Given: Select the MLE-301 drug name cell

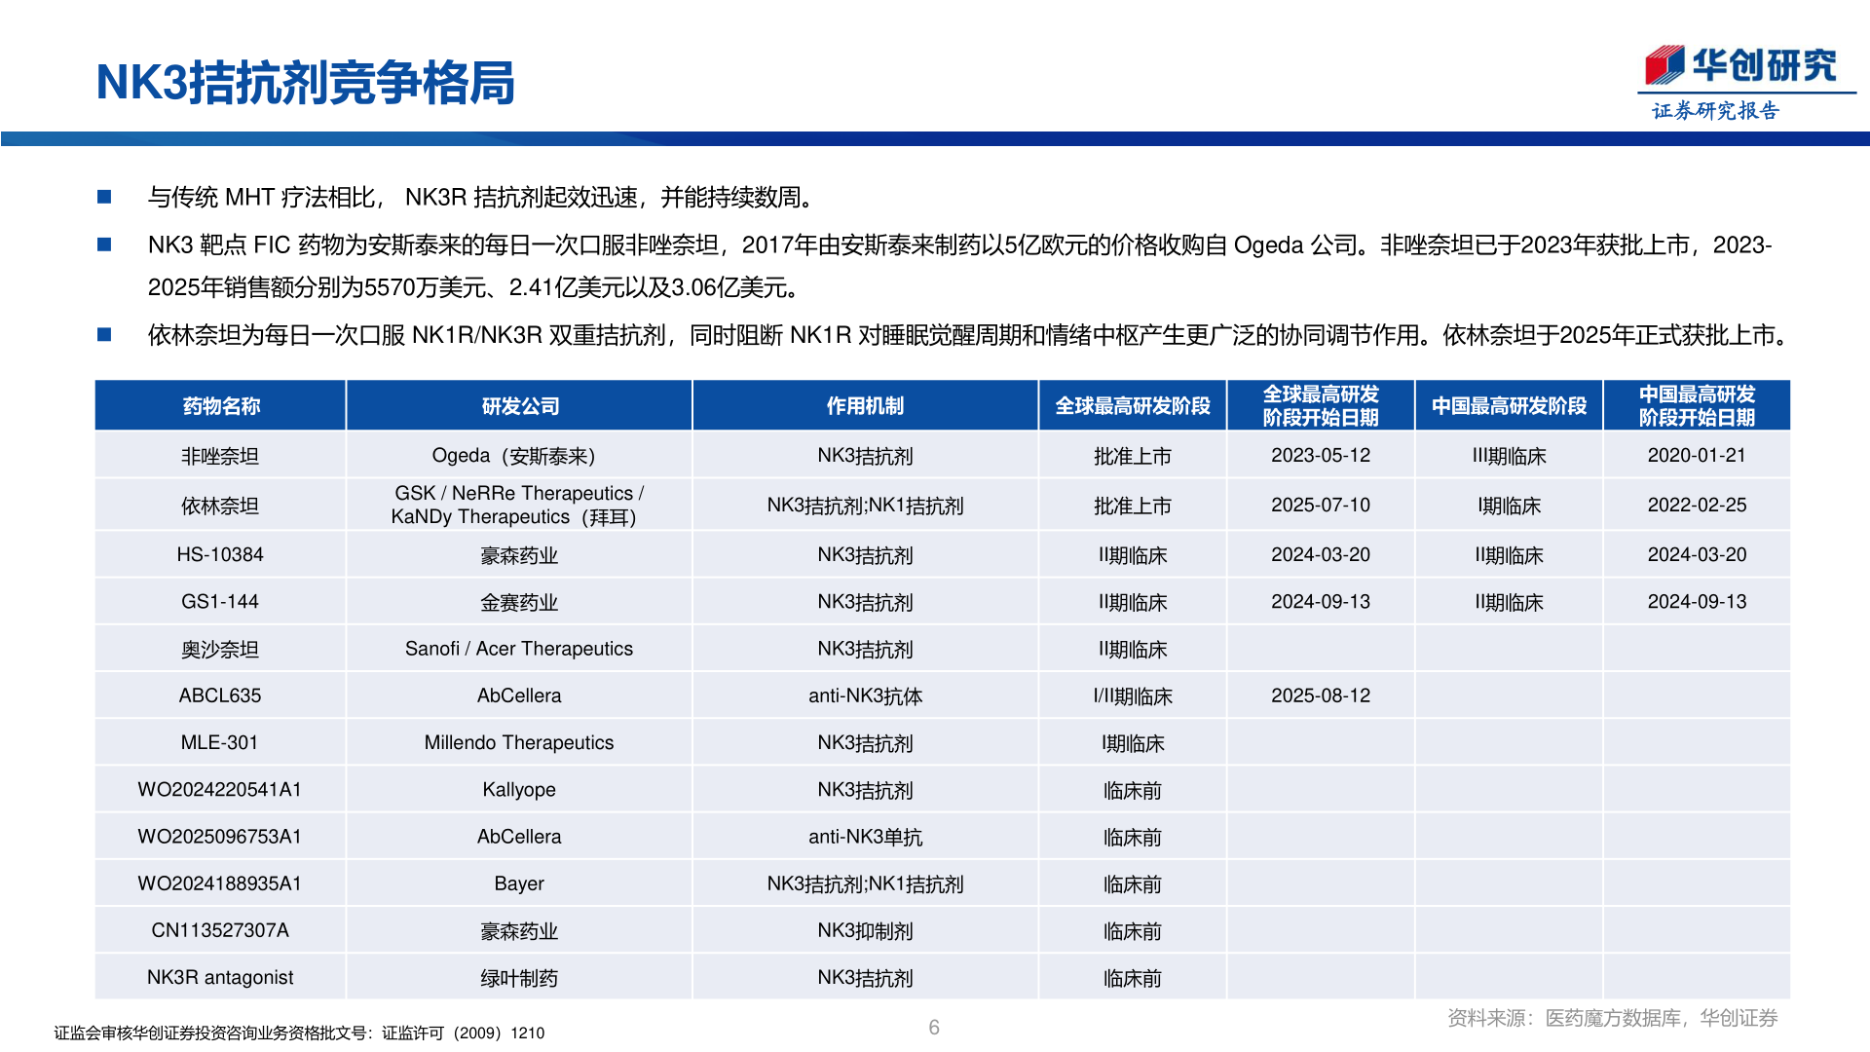Looking at the screenshot, I should [220, 742].
